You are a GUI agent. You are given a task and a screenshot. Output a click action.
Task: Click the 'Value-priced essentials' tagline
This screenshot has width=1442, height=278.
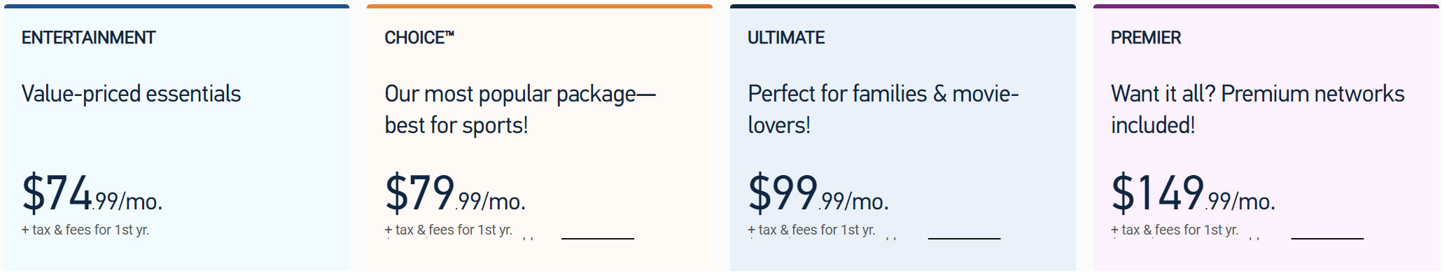131,94
